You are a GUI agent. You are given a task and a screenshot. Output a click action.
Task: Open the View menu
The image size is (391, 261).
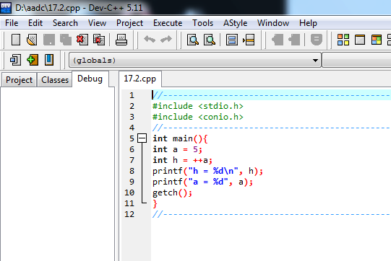(97, 23)
